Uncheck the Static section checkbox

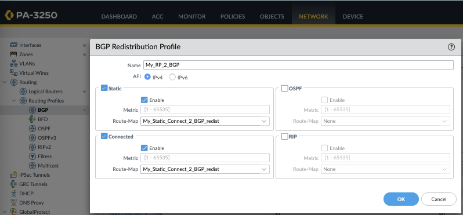click(104, 88)
